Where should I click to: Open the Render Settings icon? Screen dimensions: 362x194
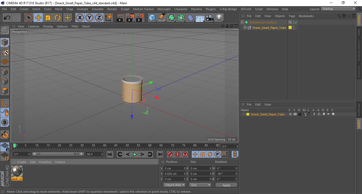[140, 18]
